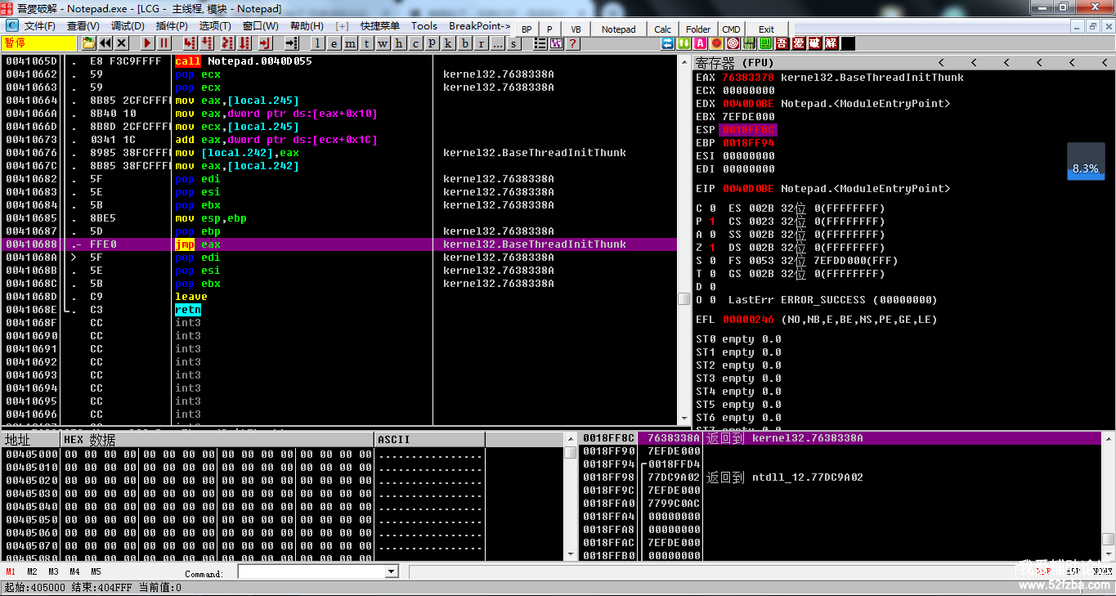Image resolution: width=1116 pixels, height=596 pixels.
Task: Open the 调试(D) menu
Action: [128, 26]
